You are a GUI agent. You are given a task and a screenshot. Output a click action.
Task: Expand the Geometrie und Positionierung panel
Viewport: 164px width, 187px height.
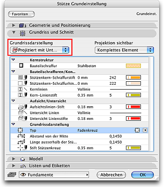14,25
